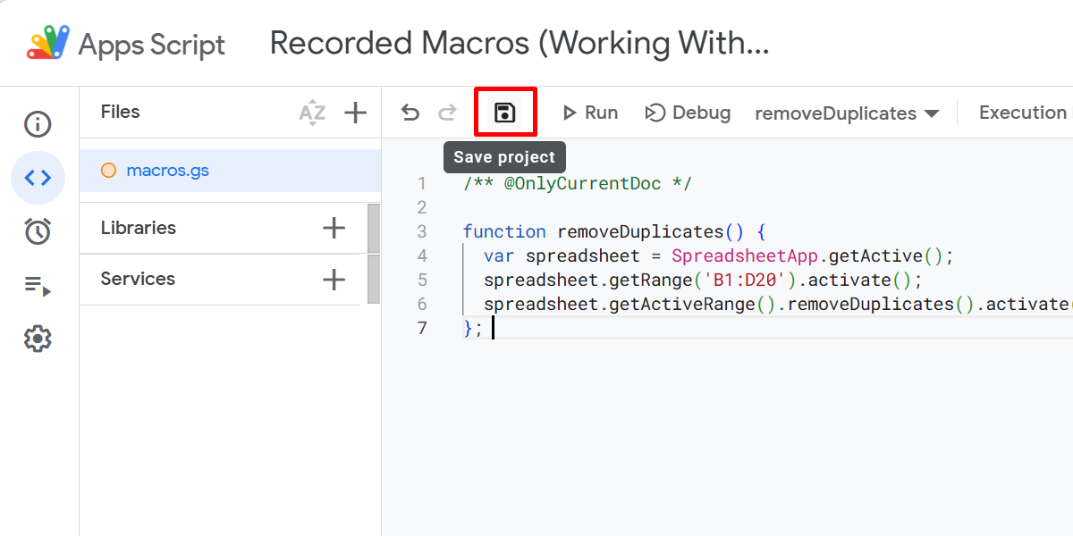Sort files alphabetically
Viewport: 1073px width, 536px height.
click(312, 113)
